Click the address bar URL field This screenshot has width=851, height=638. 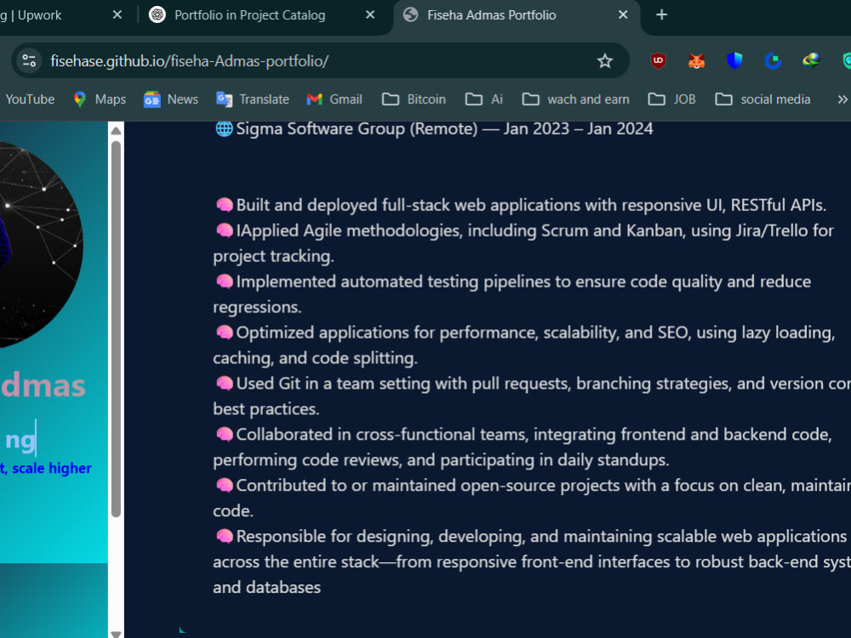(x=320, y=60)
